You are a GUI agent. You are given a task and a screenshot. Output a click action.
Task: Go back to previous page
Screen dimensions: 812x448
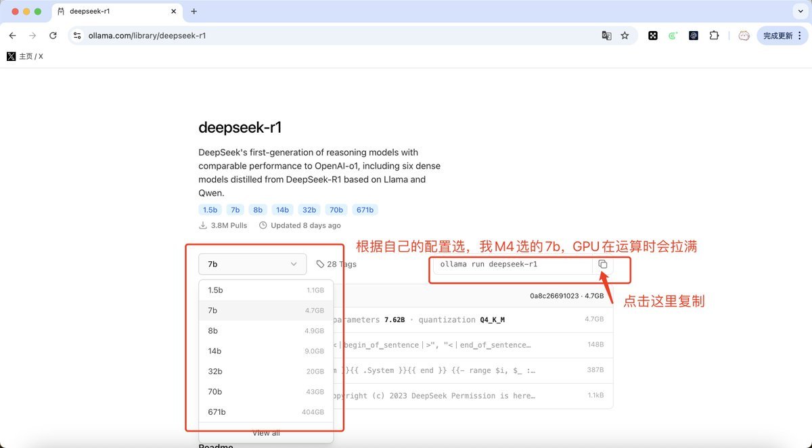[x=12, y=36]
